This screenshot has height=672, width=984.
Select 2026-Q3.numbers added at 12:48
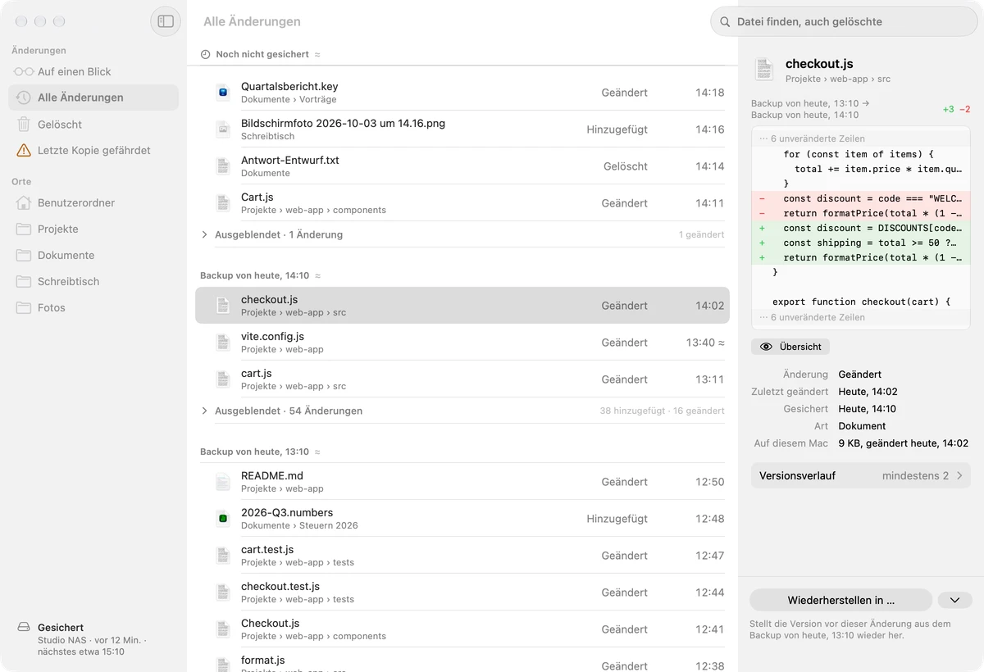click(462, 519)
